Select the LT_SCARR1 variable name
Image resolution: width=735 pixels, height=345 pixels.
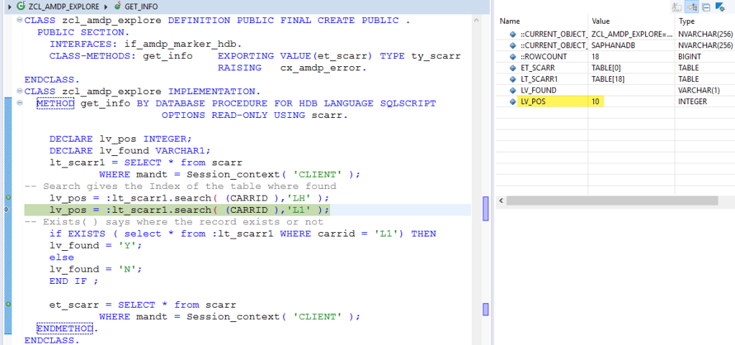539,79
